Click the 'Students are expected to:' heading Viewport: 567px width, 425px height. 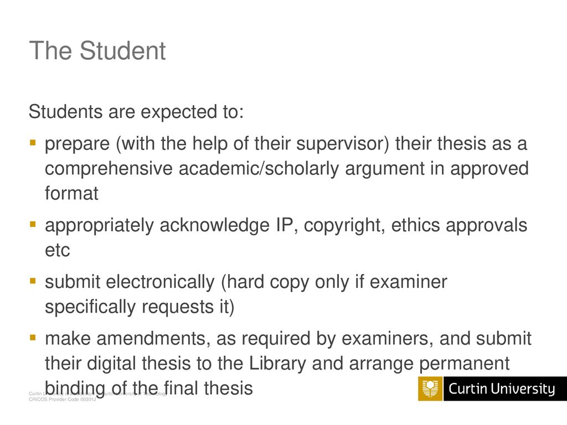(136, 111)
